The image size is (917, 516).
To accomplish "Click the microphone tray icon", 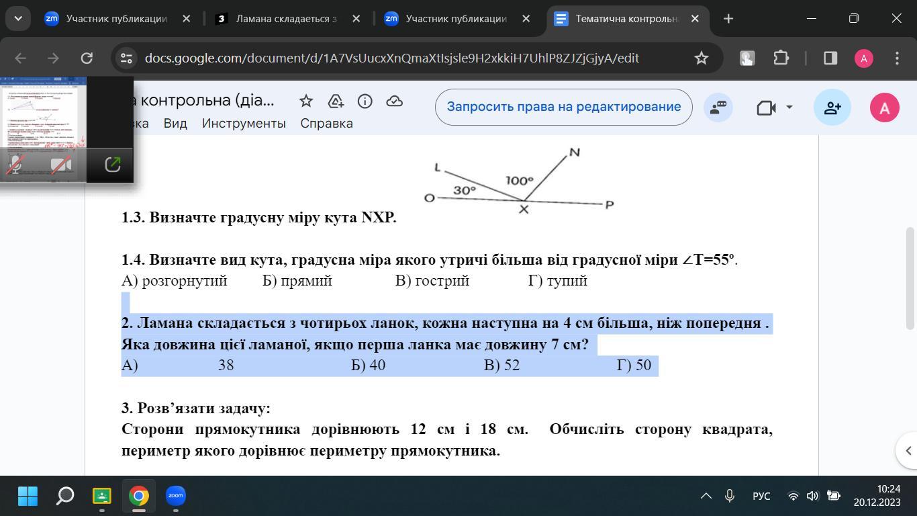I will 730,497.
